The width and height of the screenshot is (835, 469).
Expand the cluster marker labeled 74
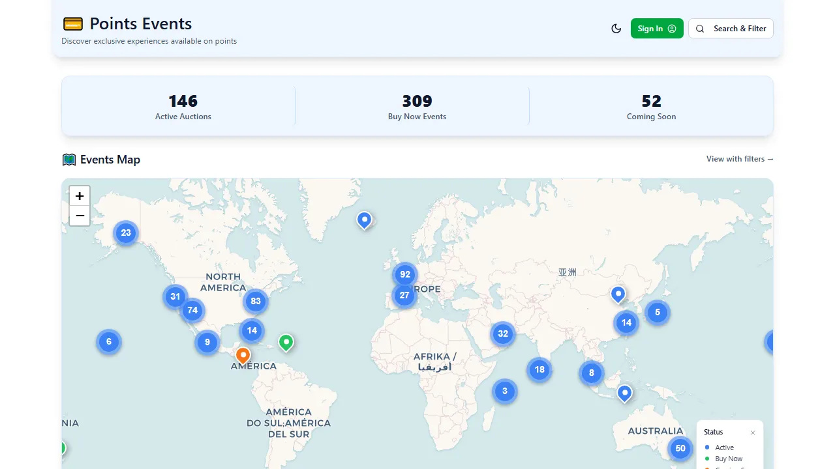coord(192,310)
